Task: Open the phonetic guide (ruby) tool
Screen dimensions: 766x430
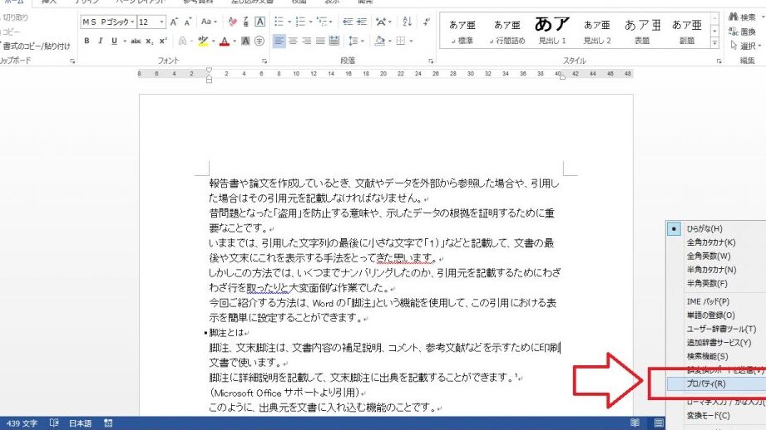Action: coord(245,22)
